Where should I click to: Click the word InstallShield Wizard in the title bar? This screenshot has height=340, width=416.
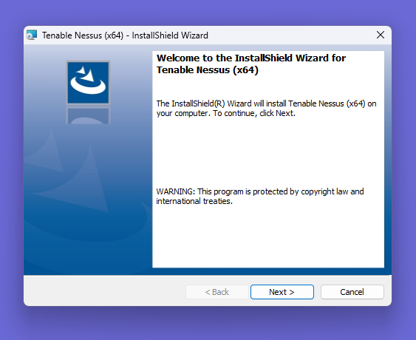pos(170,35)
